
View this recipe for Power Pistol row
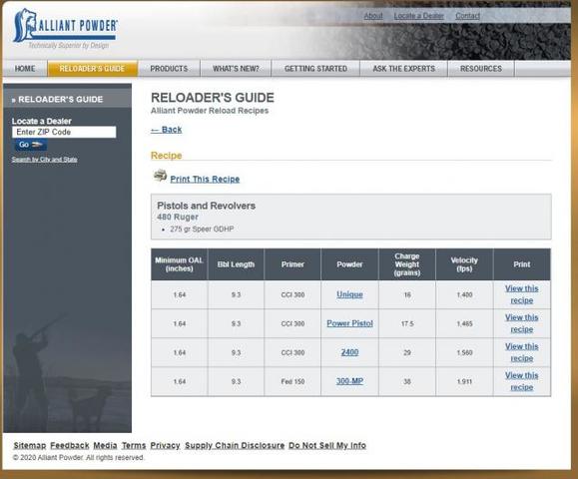(x=522, y=323)
